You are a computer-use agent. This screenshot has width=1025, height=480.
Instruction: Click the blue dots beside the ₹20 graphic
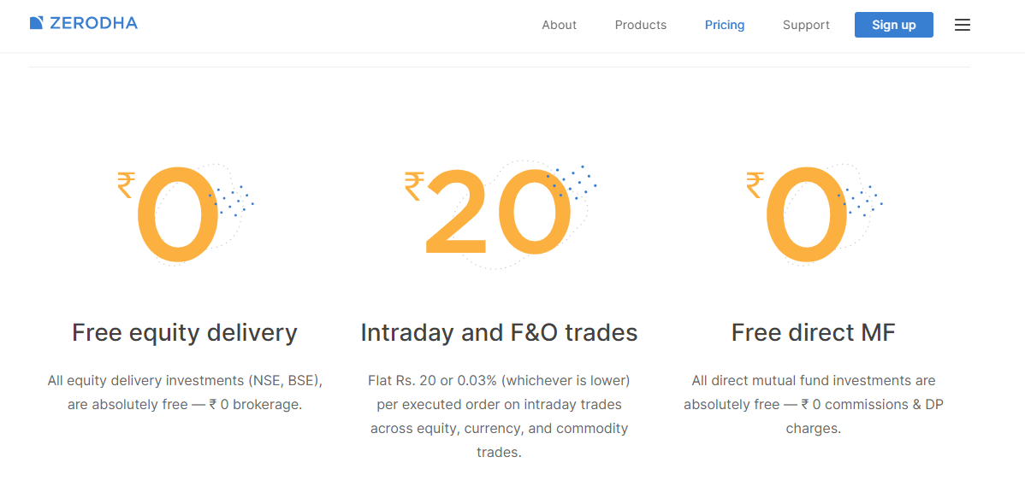(x=572, y=183)
